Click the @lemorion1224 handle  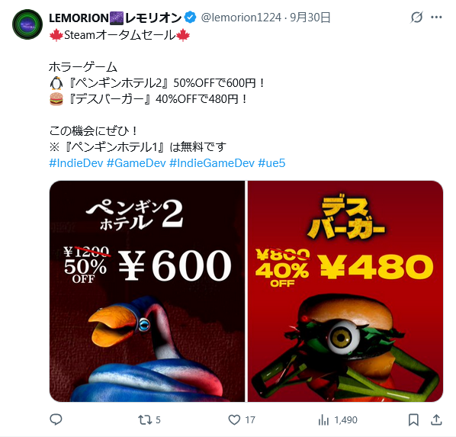[241, 18]
